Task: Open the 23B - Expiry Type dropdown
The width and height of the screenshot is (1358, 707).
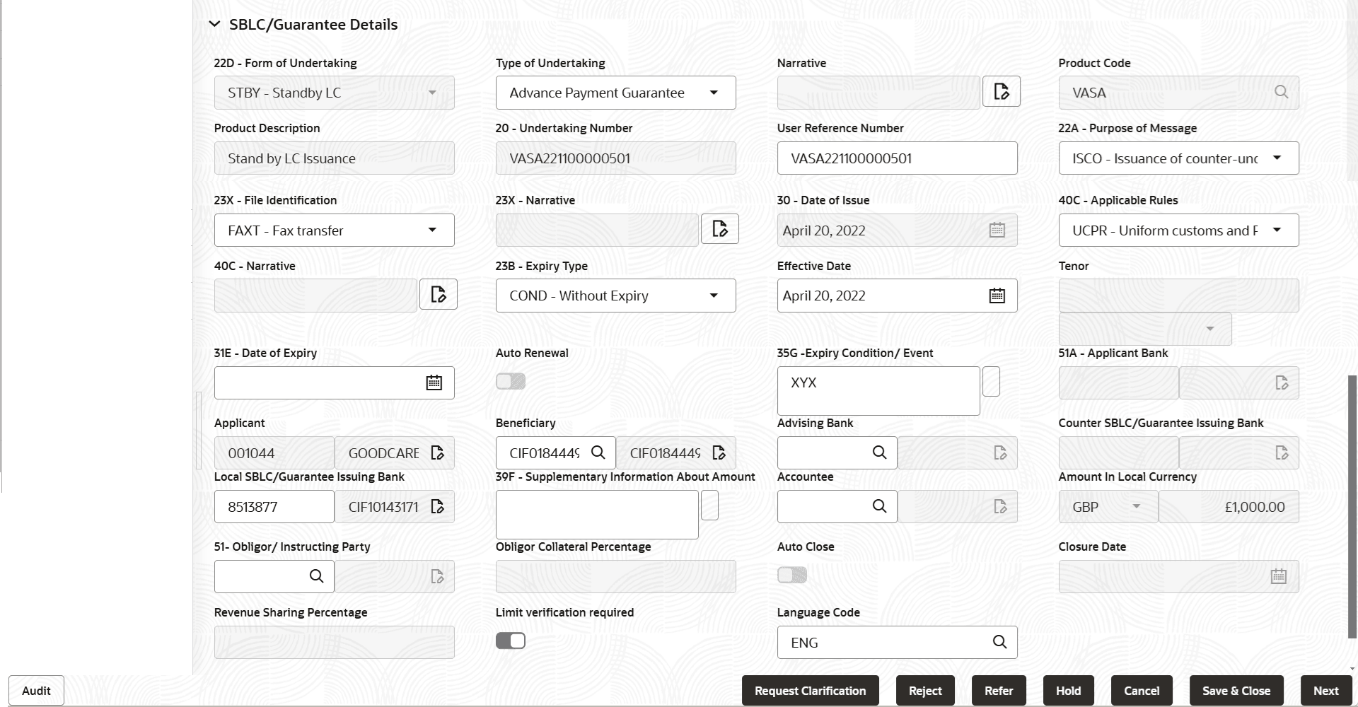Action: pos(714,296)
